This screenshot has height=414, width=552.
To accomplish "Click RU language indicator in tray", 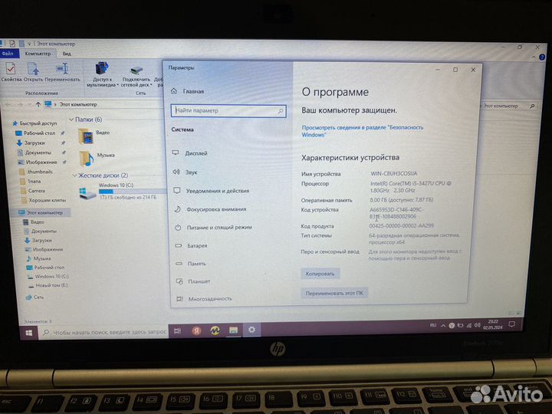I will 433,325.
